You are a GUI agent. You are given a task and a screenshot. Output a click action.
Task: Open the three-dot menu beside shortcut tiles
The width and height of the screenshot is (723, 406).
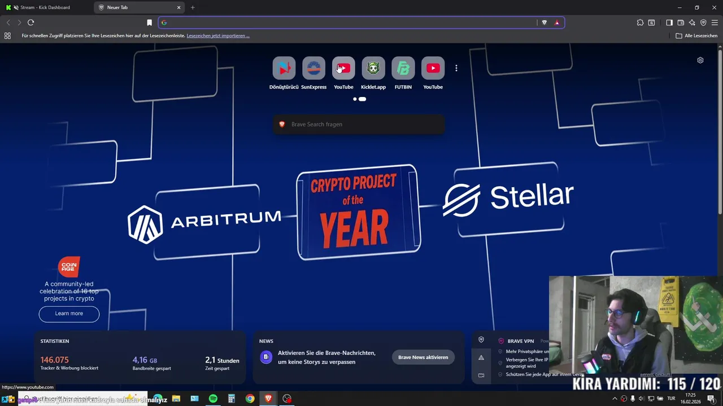click(456, 68)
